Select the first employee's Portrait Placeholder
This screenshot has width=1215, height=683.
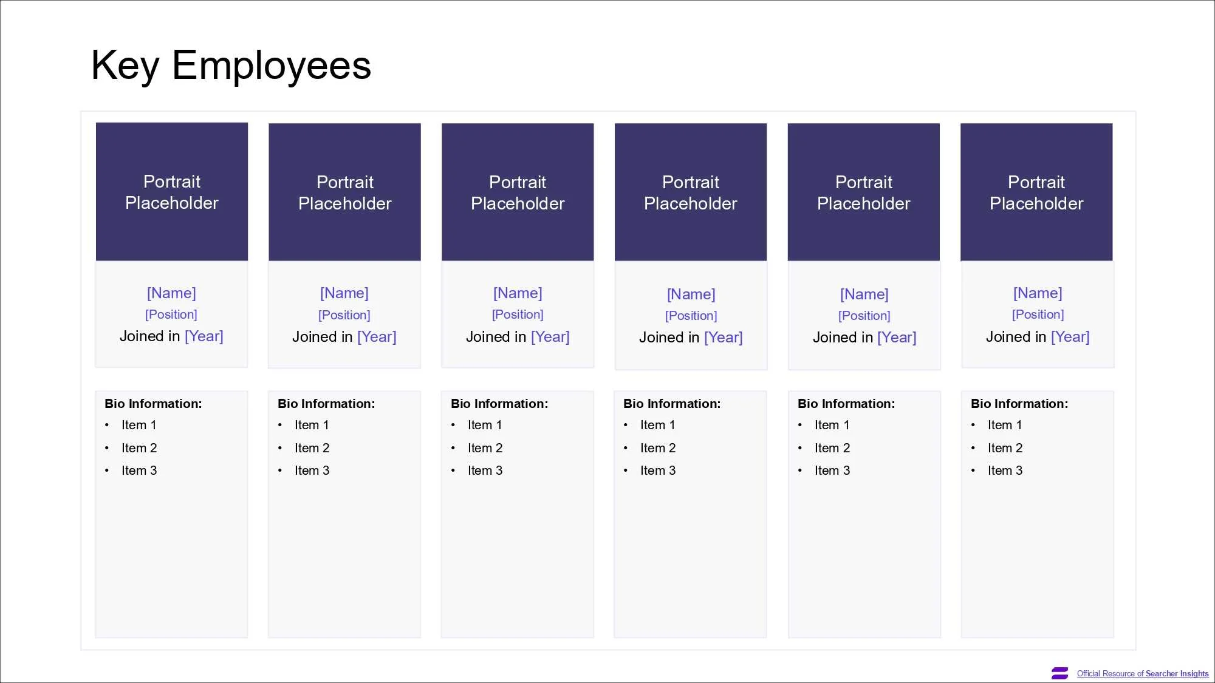point(172,192)
